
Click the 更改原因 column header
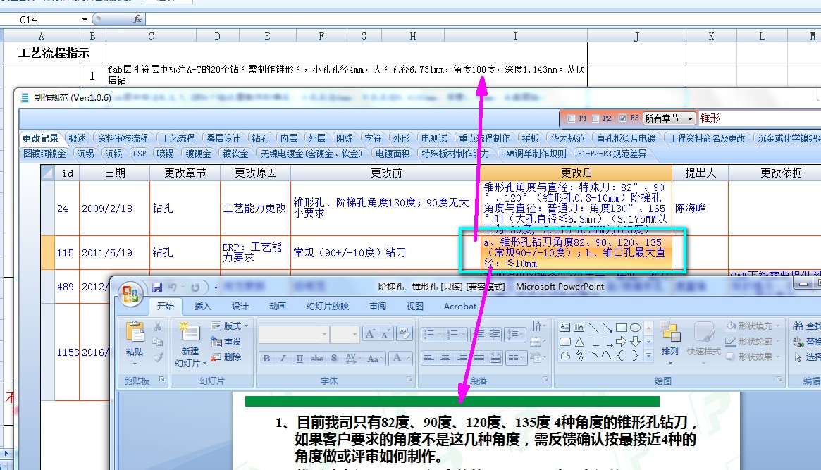pos(255,173)
